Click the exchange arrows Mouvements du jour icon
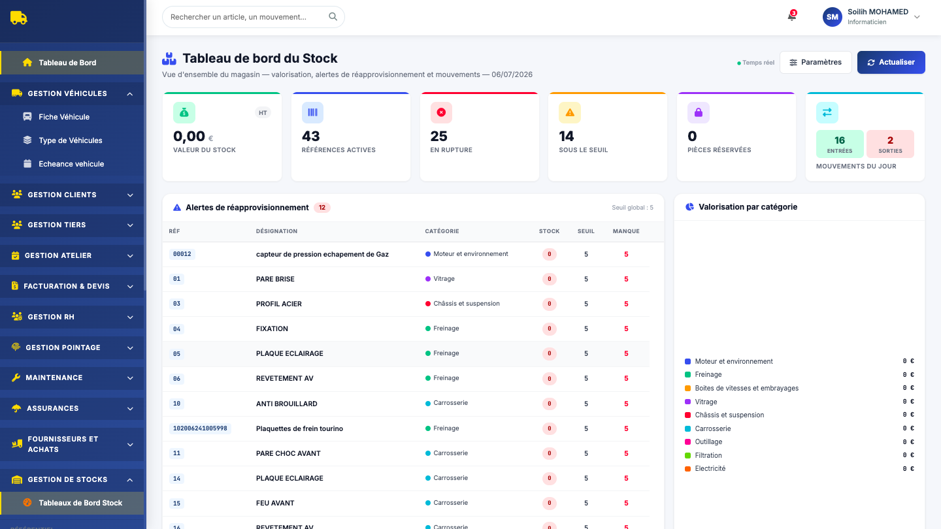Image resolution: width=941 pixels, height=529 pixels. click(827, 112)
